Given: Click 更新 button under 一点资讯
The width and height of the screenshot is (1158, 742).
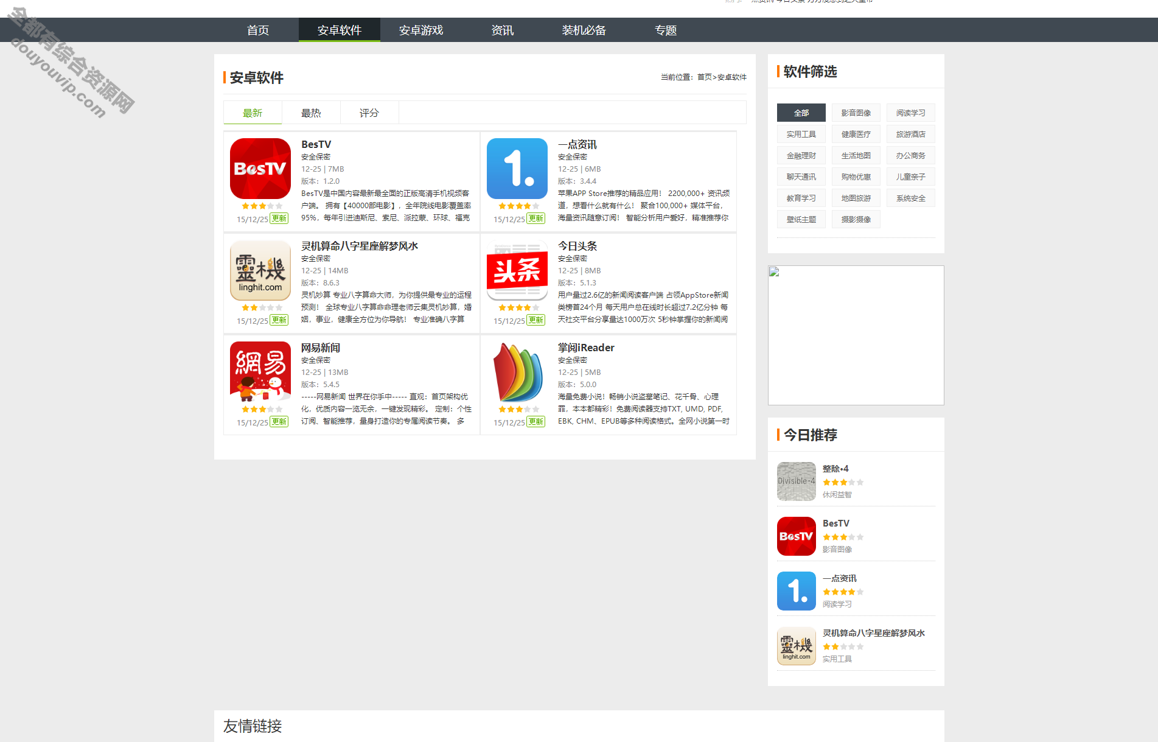Looking at the screenshot, I should (x=536, y=219).
